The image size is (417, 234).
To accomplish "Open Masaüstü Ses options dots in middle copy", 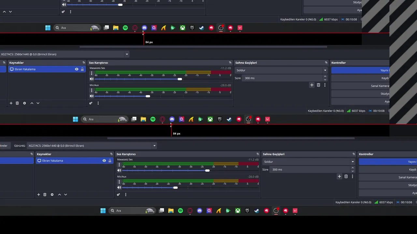I will tap(92, 73).
